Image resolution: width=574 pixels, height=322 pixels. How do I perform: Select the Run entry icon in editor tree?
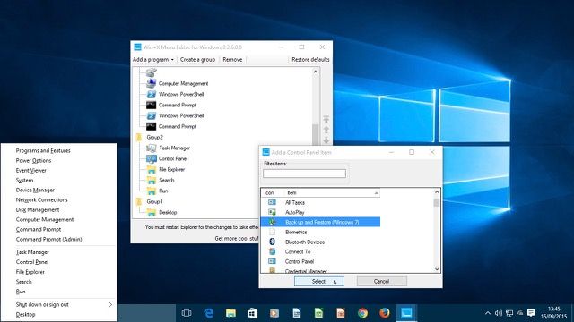coord(152,191)
